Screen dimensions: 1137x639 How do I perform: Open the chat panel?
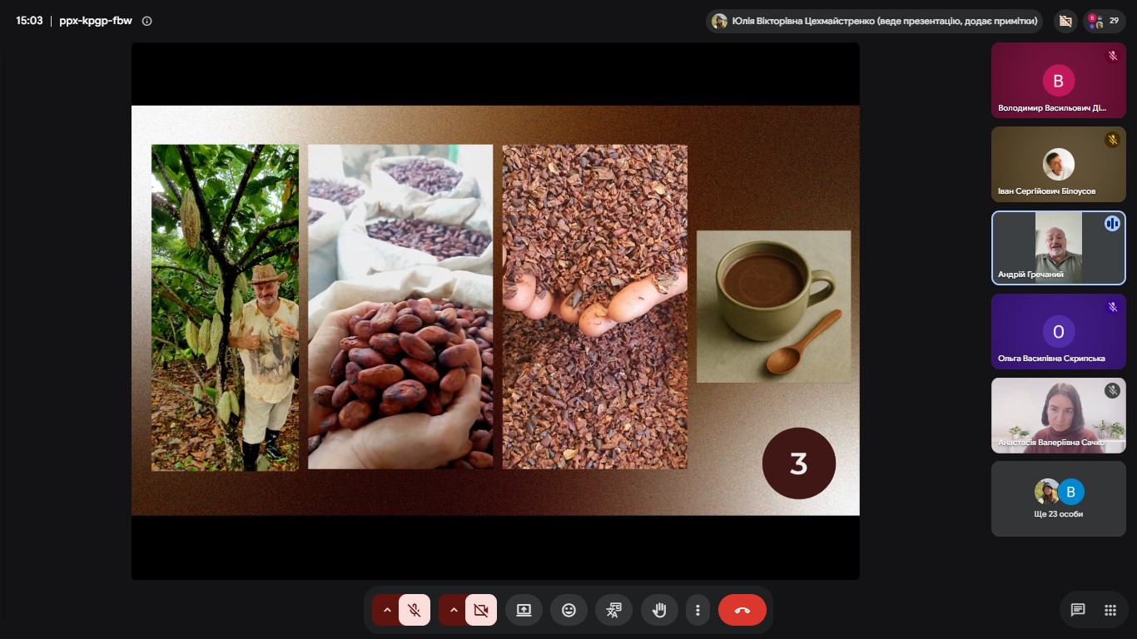coord(1078,610)
